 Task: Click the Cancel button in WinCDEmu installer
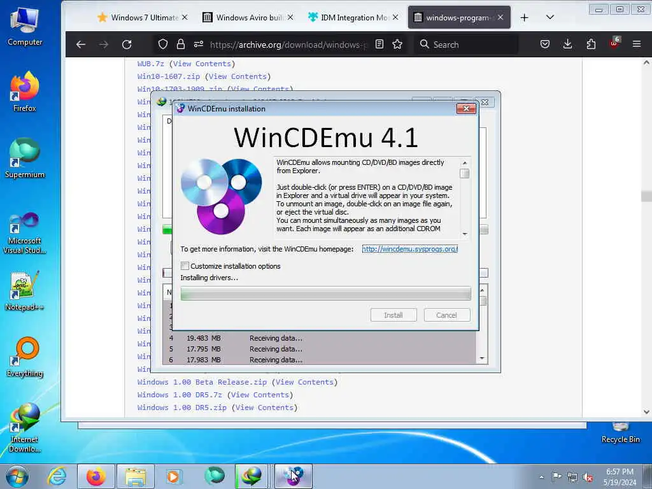point(447,315)
